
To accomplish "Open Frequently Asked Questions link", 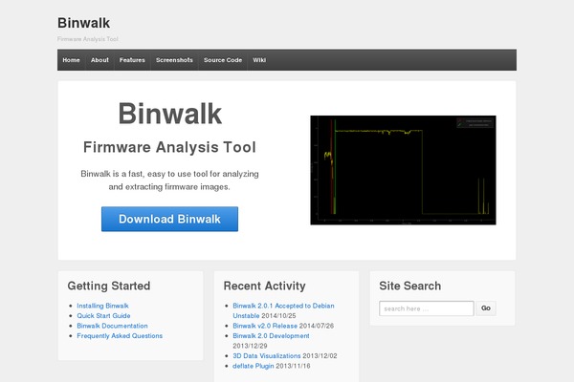I will click(120, 335).
